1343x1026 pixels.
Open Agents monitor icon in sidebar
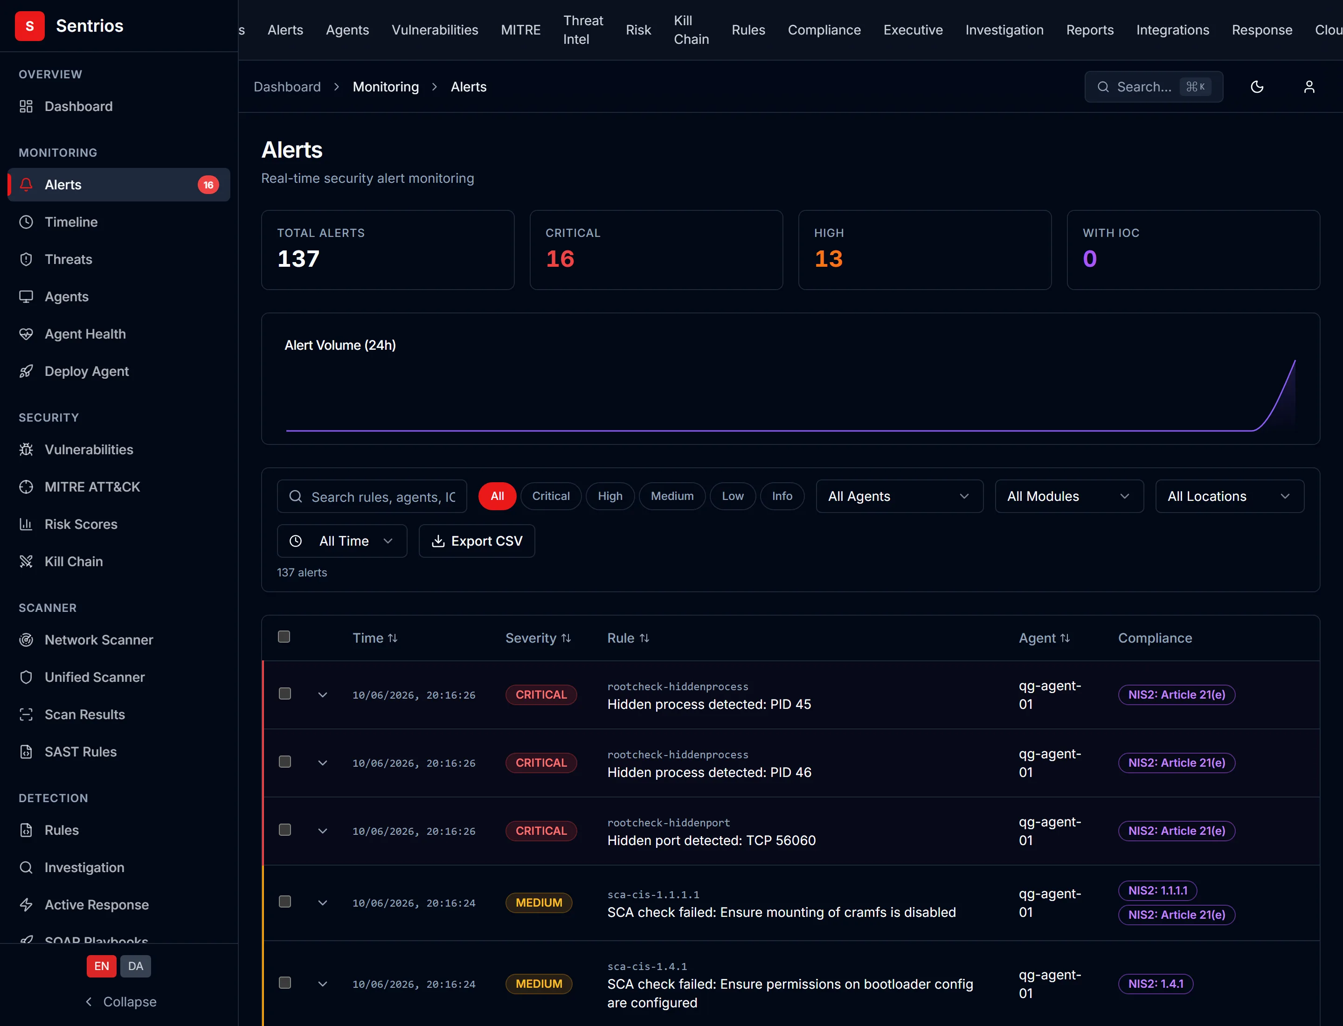point(26,296)
